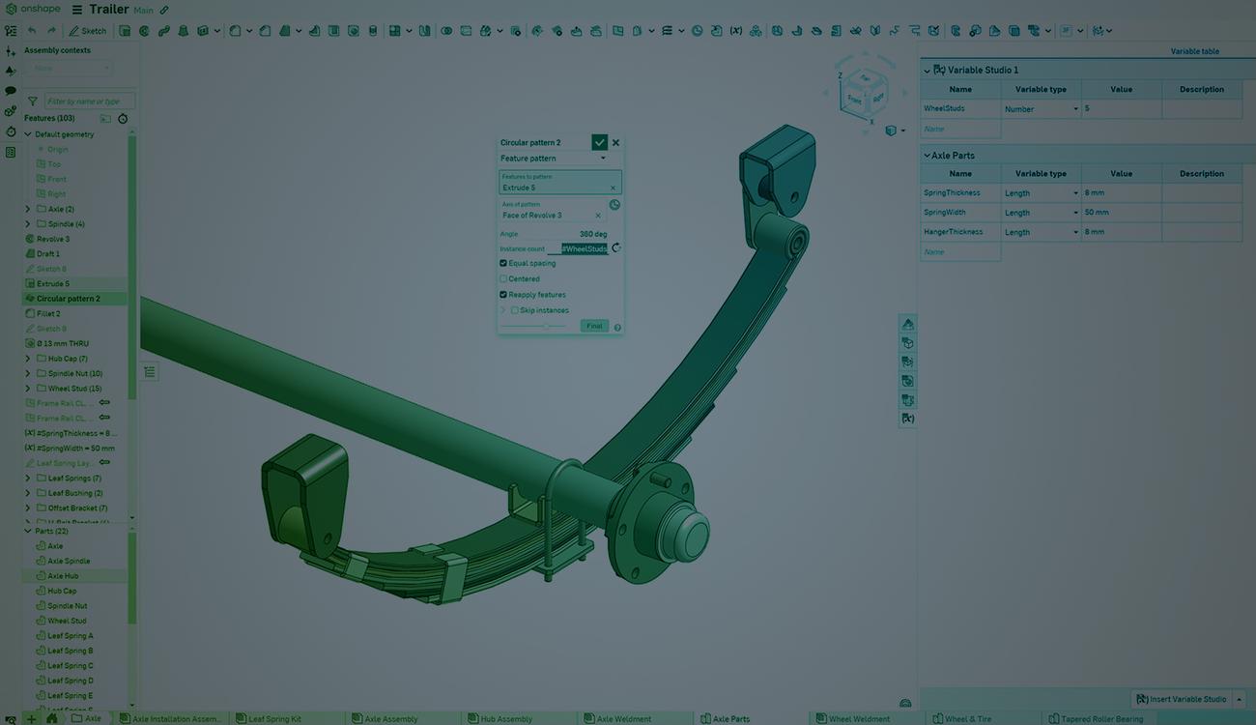Image resolution: width=1256 pixels, height=725 pixels.
Task: Click the filter icon above the Features list
Action: pyautogui.click(x=32, y=101)
